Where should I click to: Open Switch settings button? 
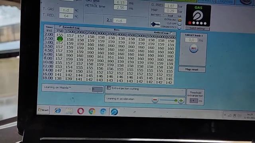pos(197,29)
